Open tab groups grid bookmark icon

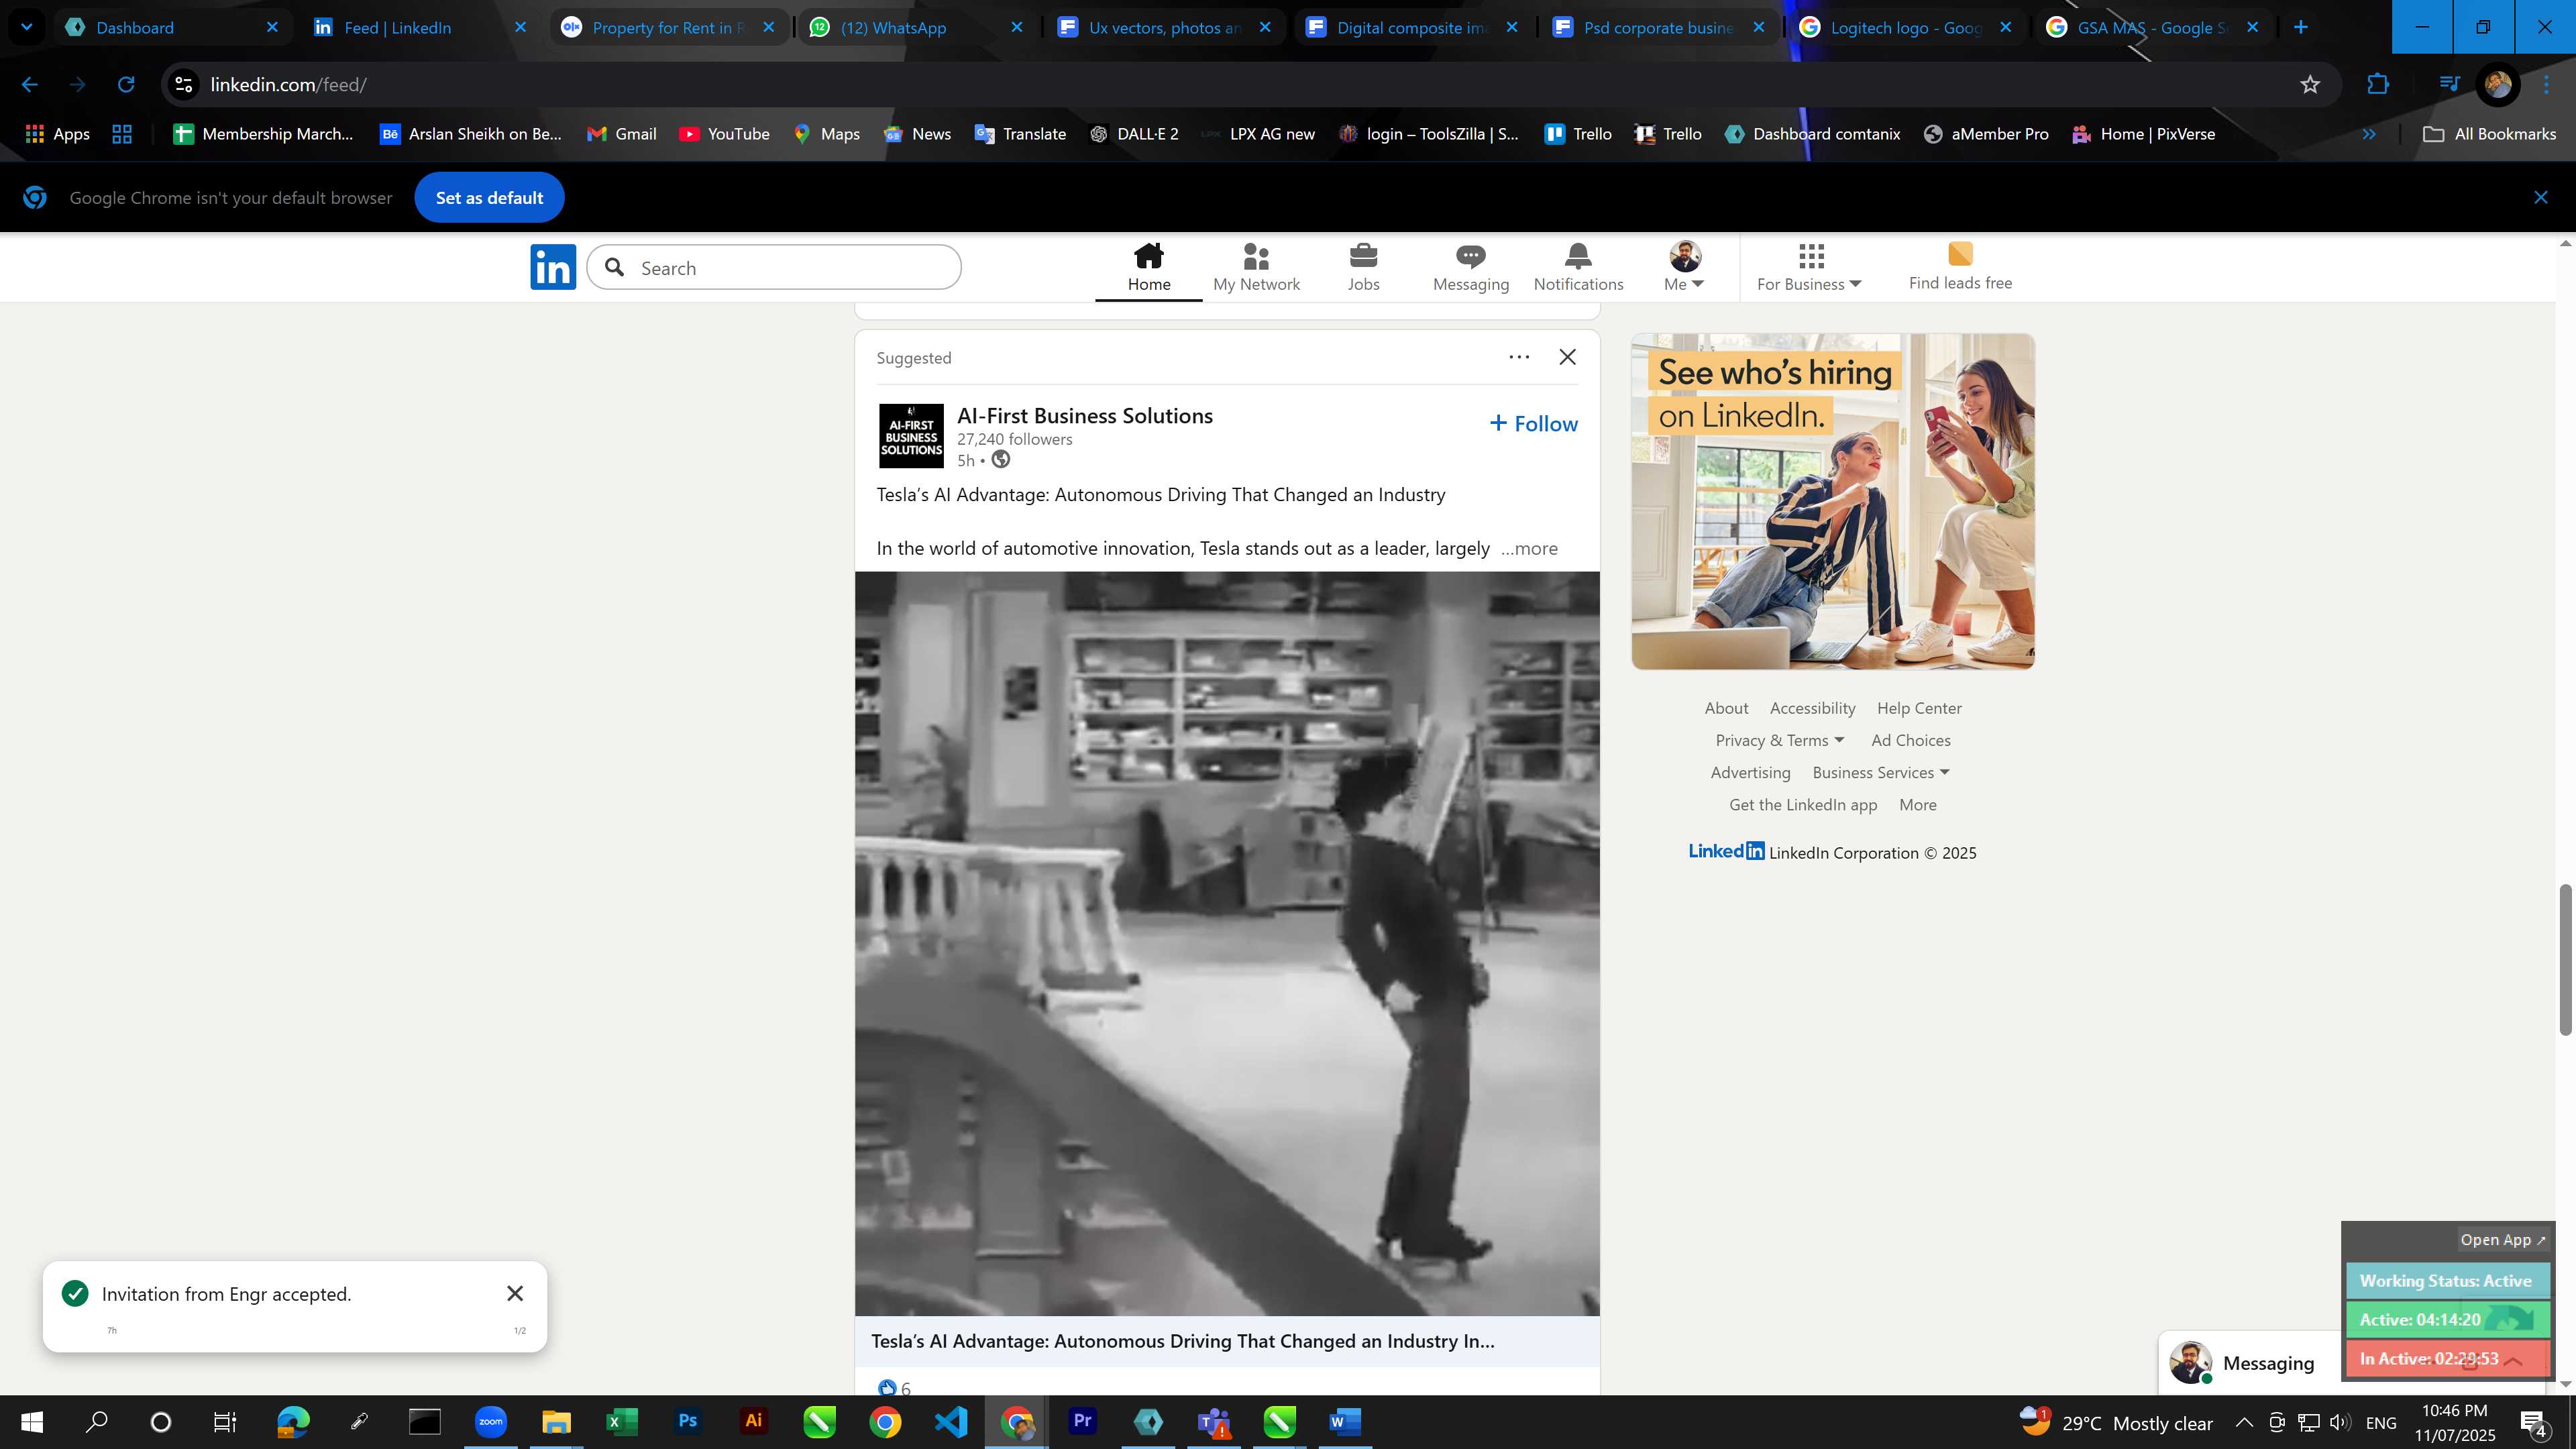point(122,134)
